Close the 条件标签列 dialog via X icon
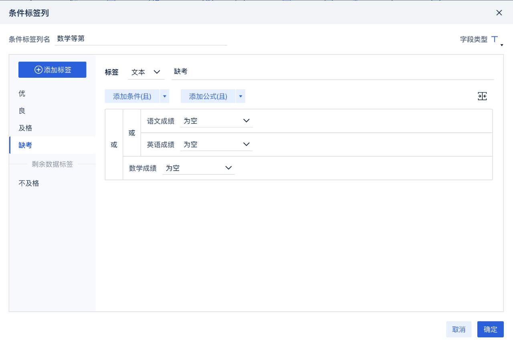The width and height of the screenshot is (513, 347). click(x=499, y=12)
